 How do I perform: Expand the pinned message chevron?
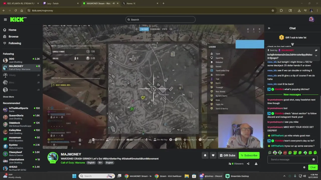tap(316, 55)
